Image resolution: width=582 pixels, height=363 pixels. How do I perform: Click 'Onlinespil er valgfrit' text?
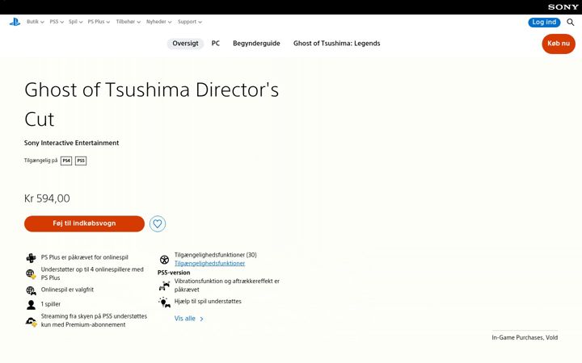pyautogui.click(x=67, y=290)
